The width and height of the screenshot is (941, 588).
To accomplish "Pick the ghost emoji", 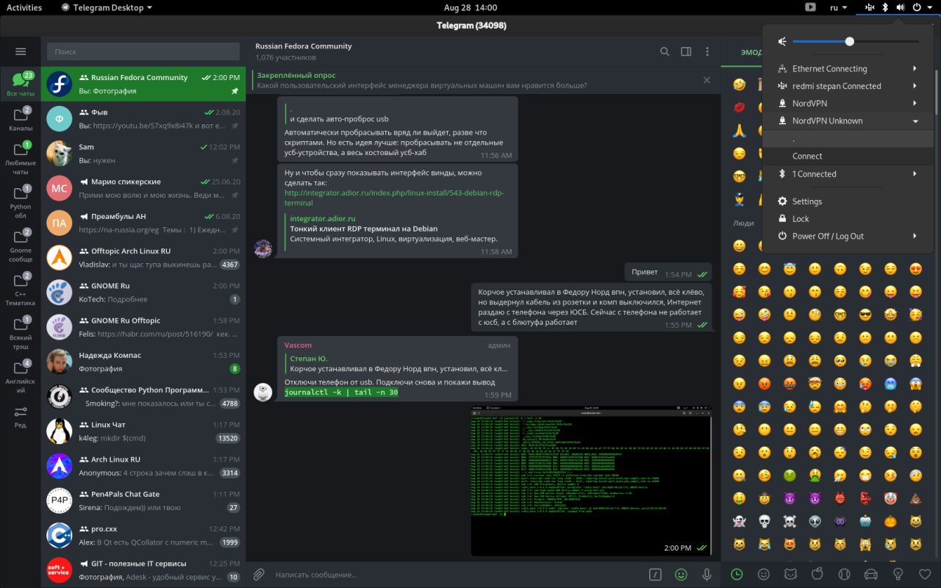I will [x=739, y=521].
